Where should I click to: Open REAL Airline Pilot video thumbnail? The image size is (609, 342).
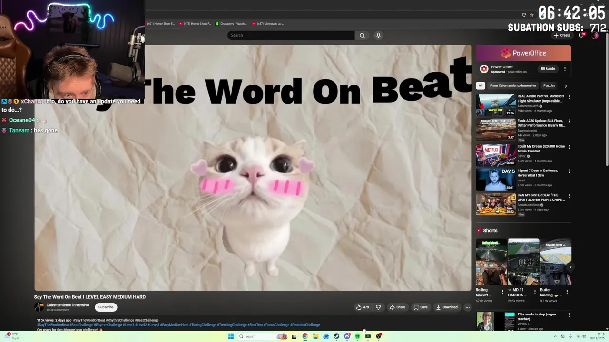point(495,105)
